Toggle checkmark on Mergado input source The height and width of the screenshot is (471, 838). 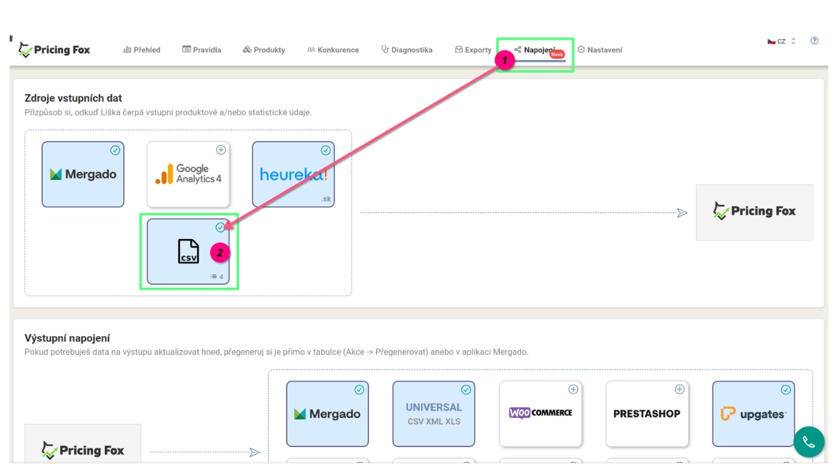pyautogui.click(x=115, y=150)
